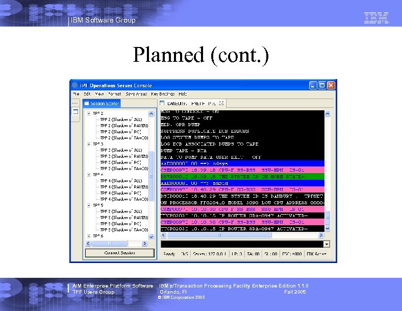Select TPF 3 (Shadow of ALL)
This screenshot has width=402, height=311.
[x=121, y=150]
